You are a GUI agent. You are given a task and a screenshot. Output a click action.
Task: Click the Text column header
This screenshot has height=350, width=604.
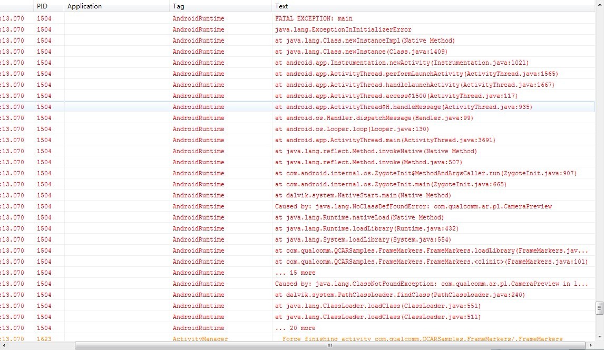(x=433, y=6)
